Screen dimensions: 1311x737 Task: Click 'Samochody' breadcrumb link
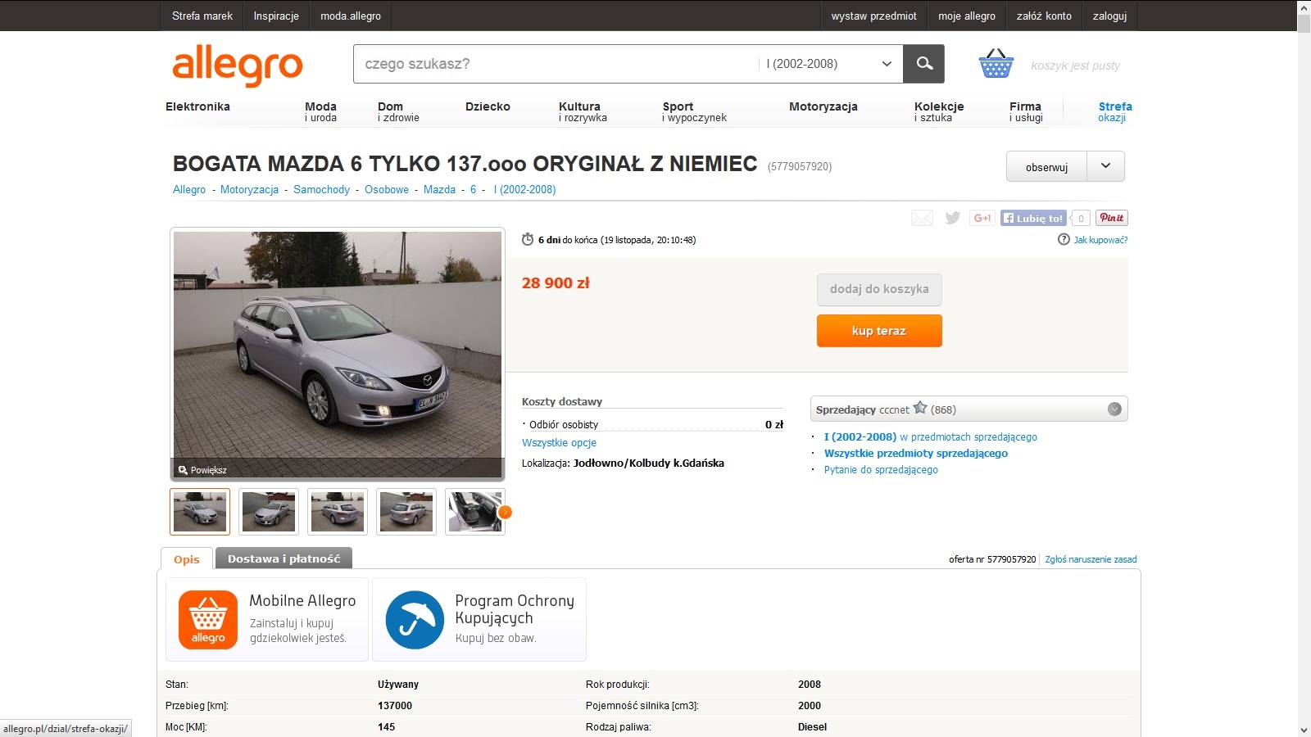click(x=321, y=189)
